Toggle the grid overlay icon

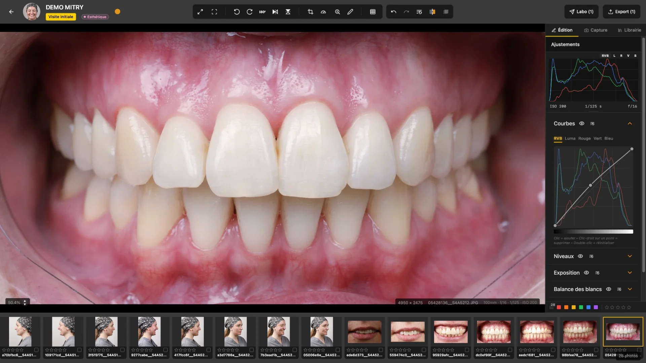click(x=373, y=12)
